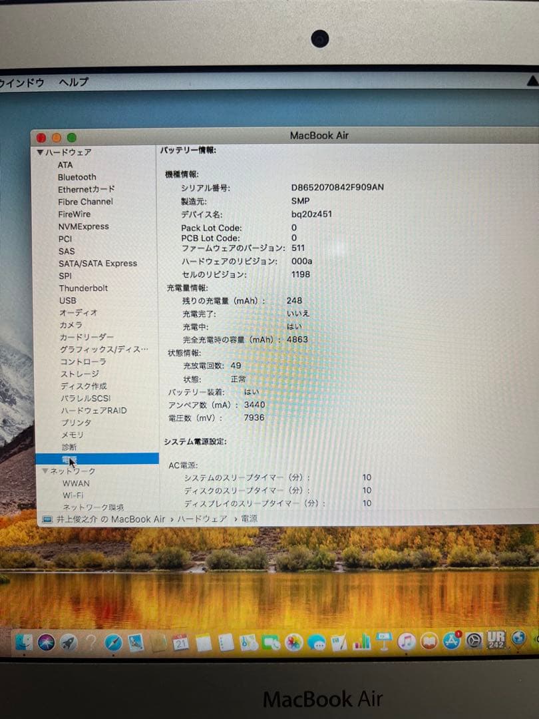539x719 pixels.
Task: Open FaceTime green icon in the Dock
Action: pyautogui.click(x=271, y=643)
